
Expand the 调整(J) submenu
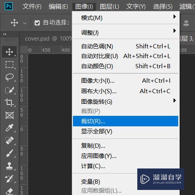126,32
